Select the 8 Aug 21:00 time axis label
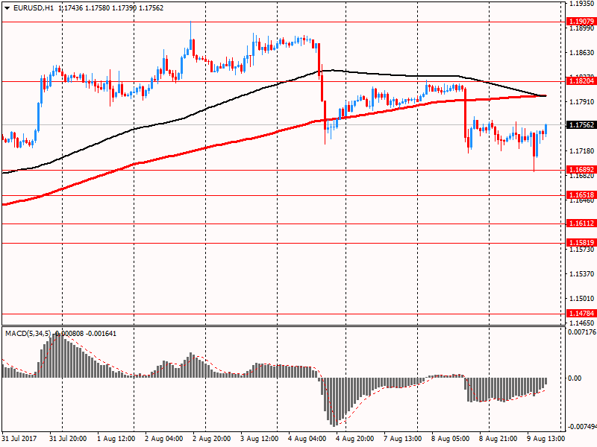597x447 pixels. (x=498, y=439)
